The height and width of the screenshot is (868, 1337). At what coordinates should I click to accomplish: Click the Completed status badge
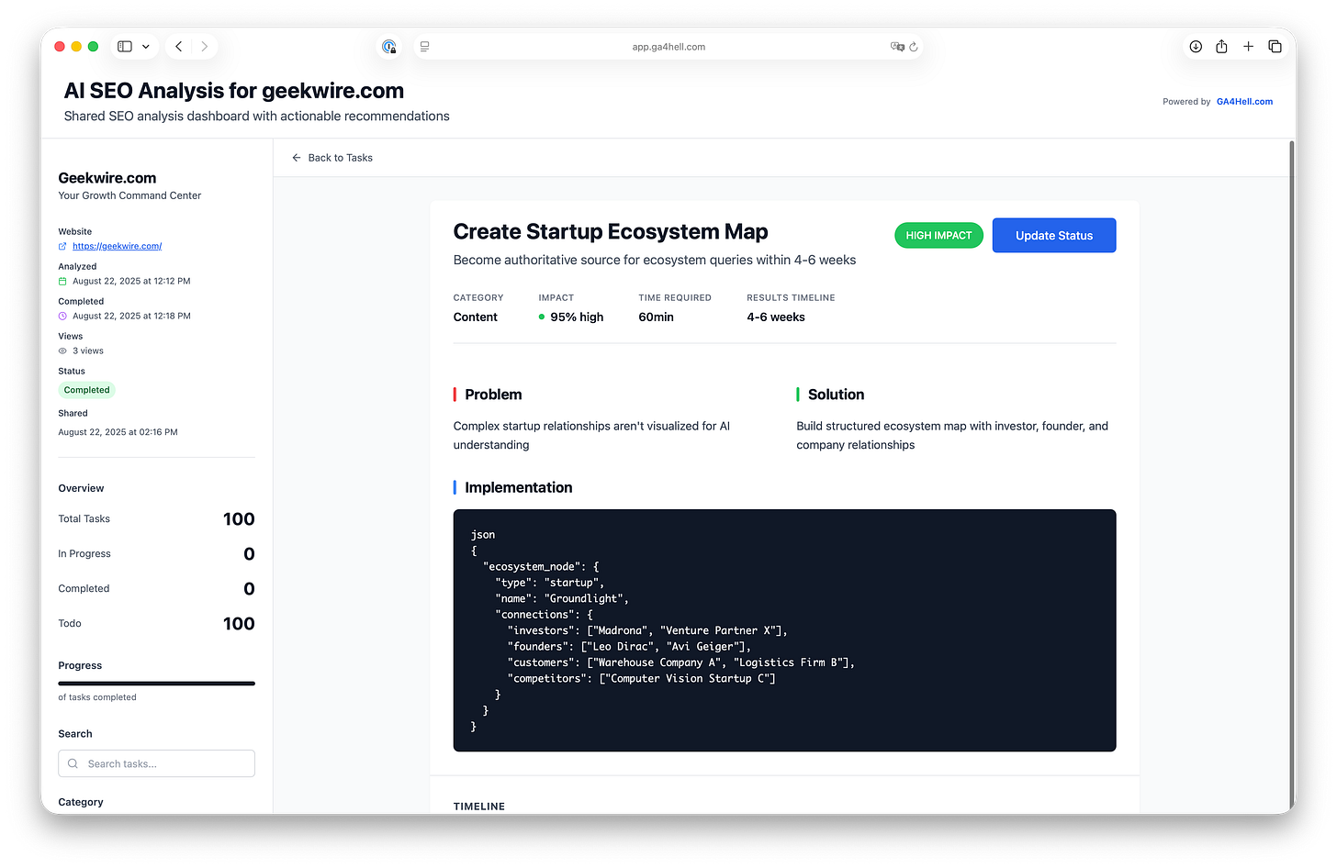tap(86, 390)
